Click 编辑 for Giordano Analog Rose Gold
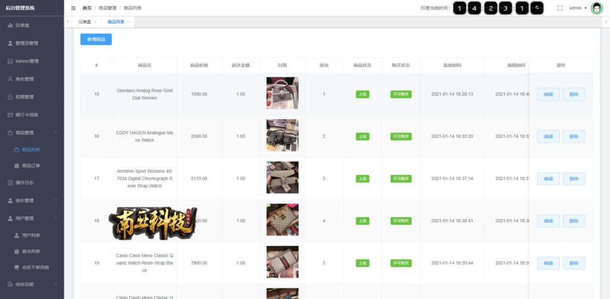 tap(548, 95)
